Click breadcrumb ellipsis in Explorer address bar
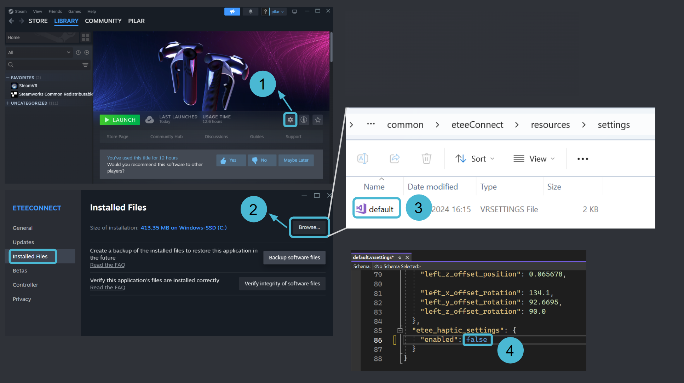Screen dimensions: 684x383 370,124
